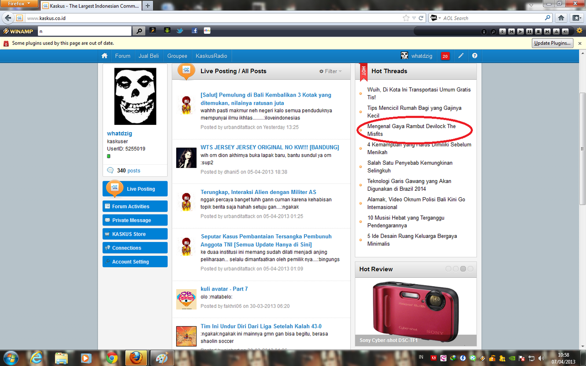This screenshot has height=366, width=586.
Task: Click the pencil create-post icon
Action: tap(461, 56)
